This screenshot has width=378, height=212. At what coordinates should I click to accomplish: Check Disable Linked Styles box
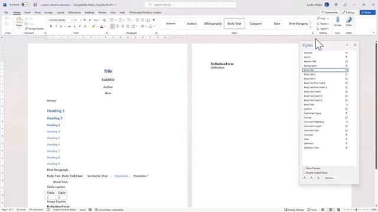pos(304,173)
